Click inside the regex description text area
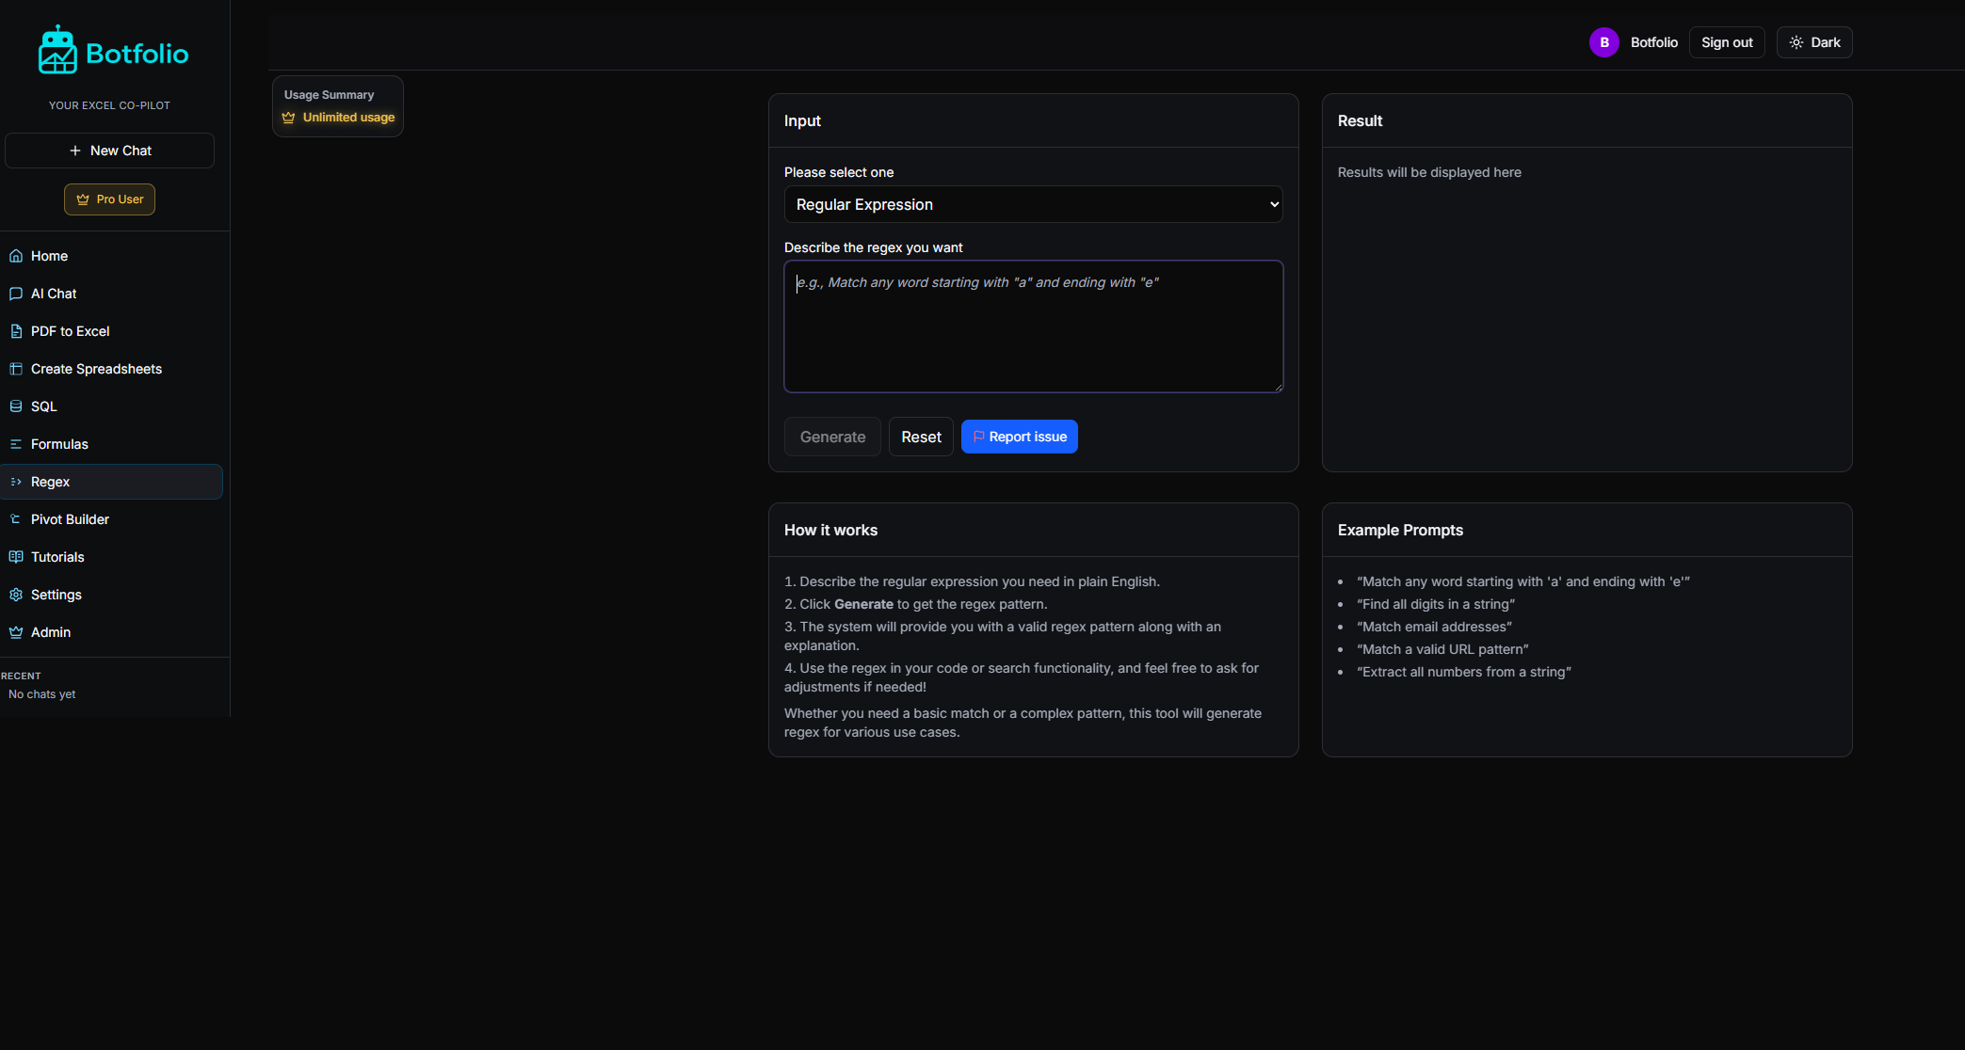The image size is (1965, 1050). (1033, 326)
